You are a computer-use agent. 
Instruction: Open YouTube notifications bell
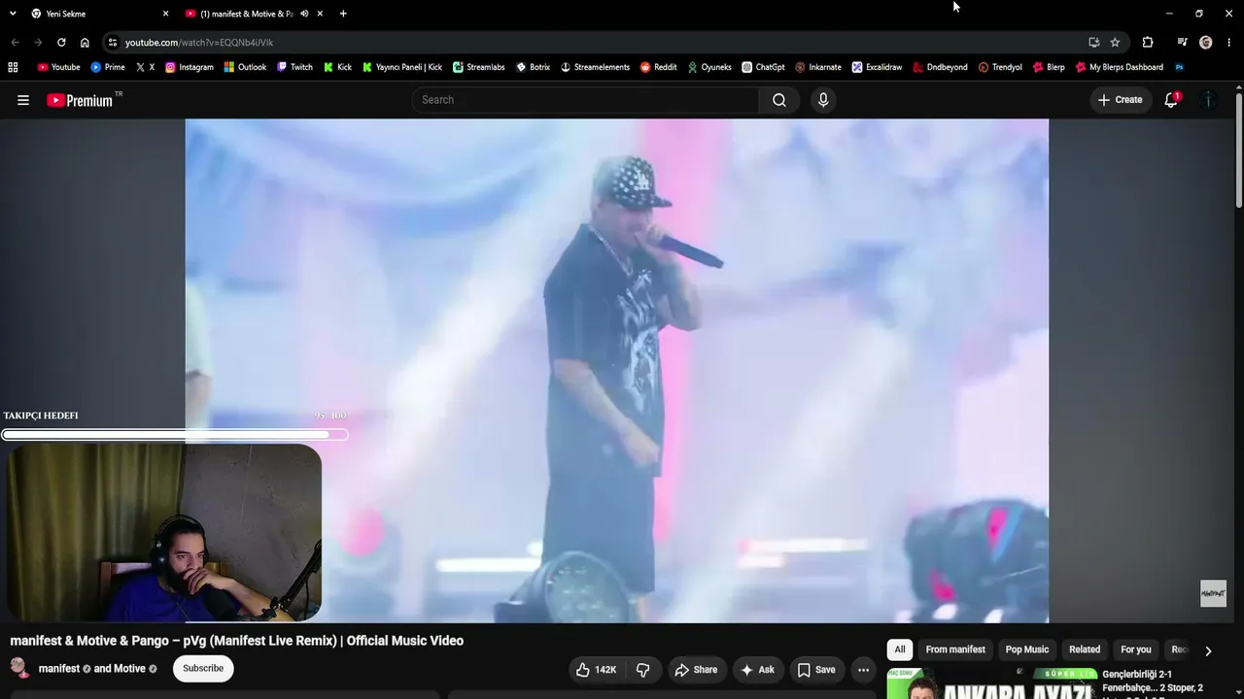click(x=1171, y=100)
